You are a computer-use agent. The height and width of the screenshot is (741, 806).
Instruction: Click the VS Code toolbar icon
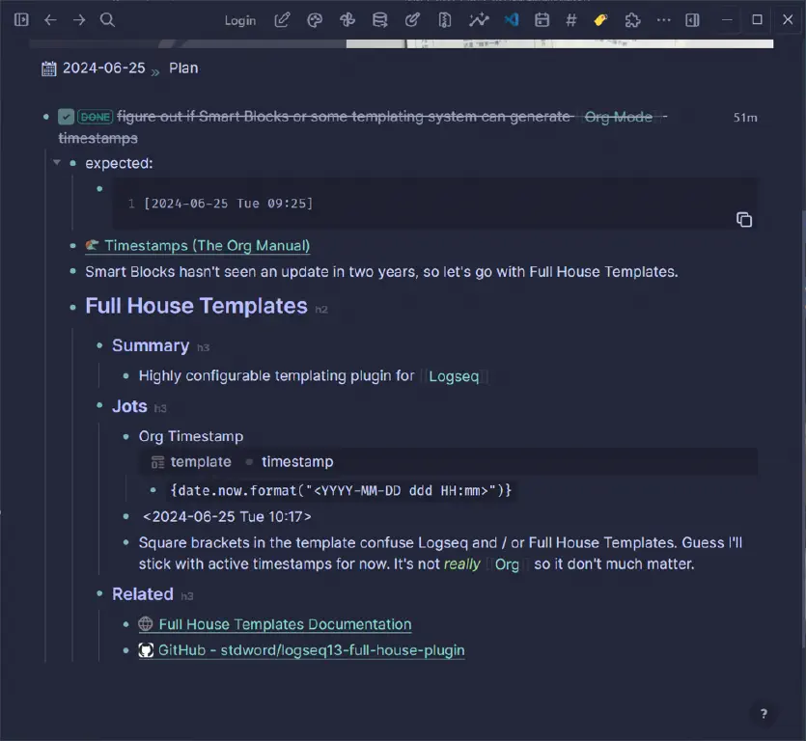tap(511, 20)
